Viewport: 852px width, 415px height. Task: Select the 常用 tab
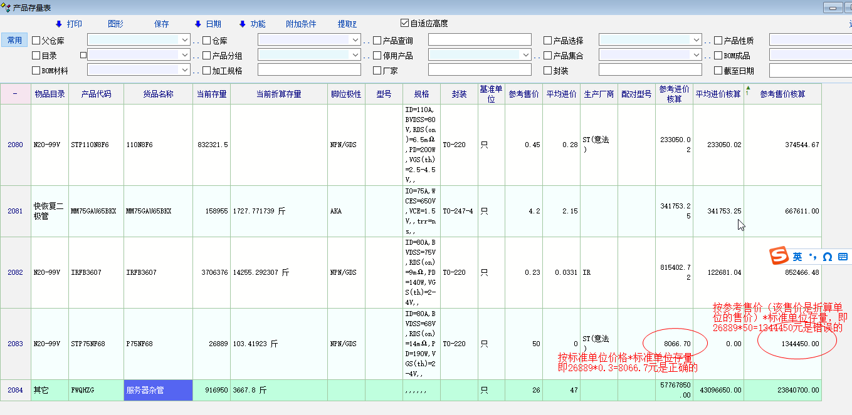pos(14,40)
